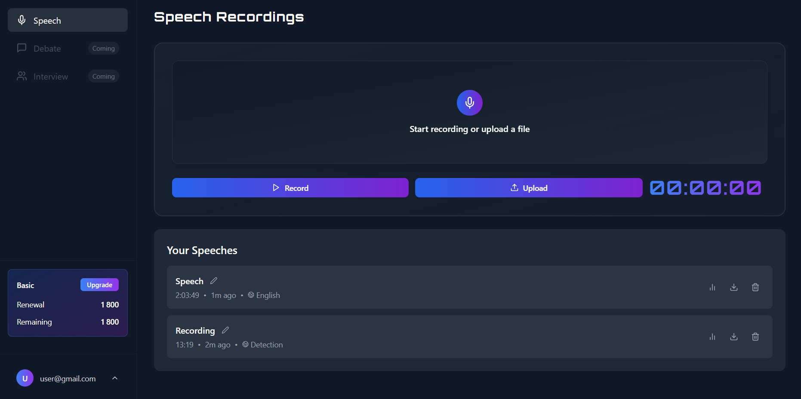Open the Speech section in sidebar

tap(68, 20)
